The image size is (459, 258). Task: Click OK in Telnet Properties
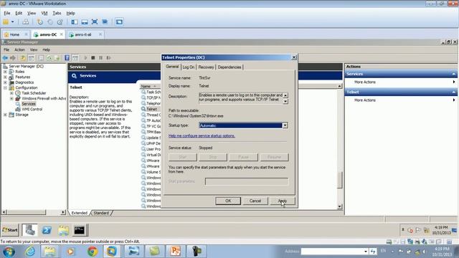228,201
